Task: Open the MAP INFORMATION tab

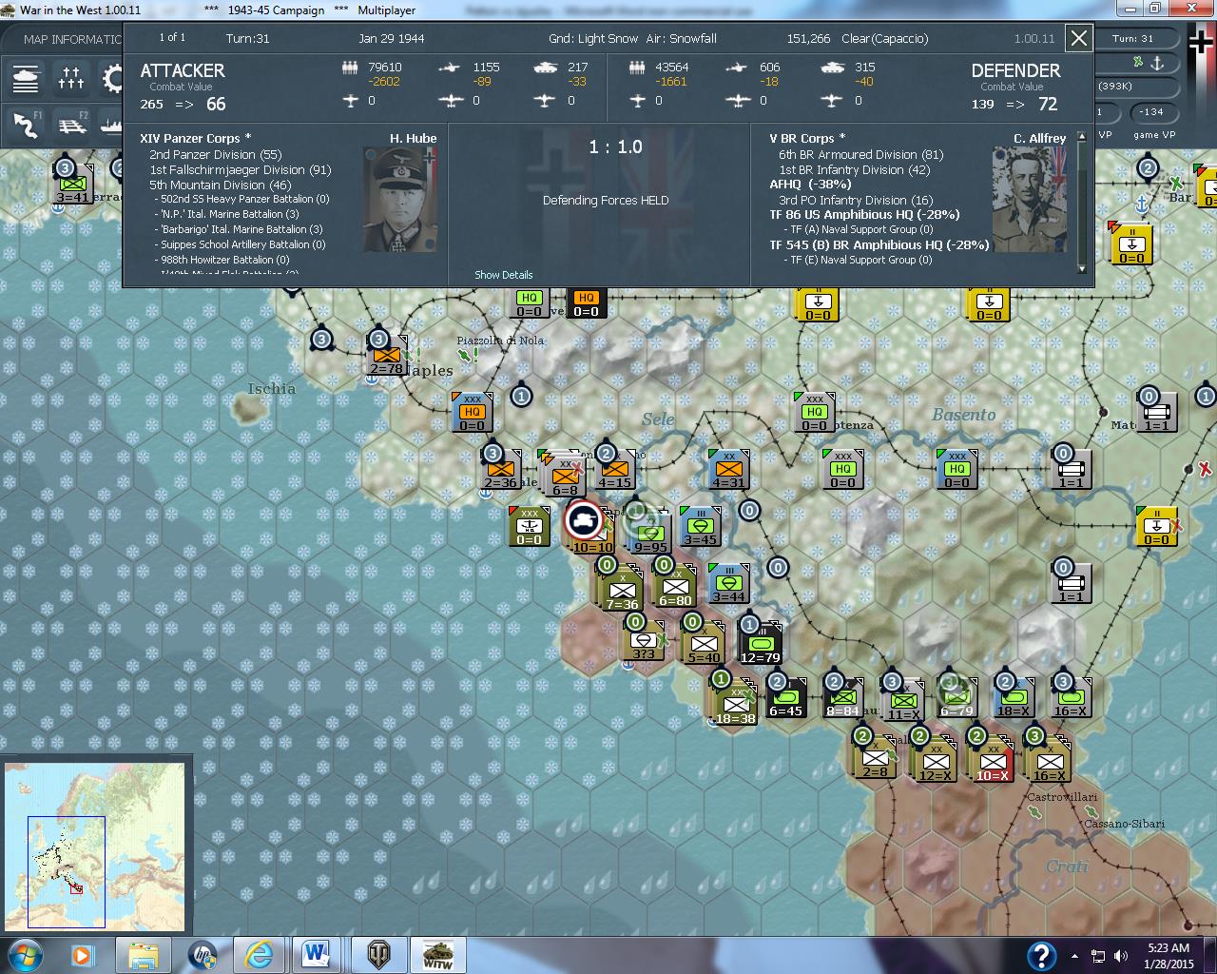Action: [x=73, y=39]
